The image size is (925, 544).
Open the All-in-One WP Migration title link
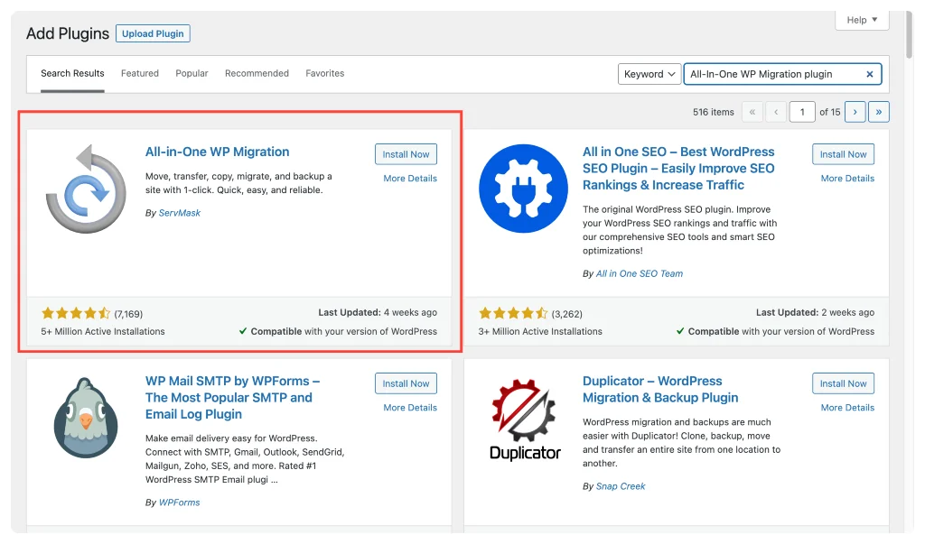pyautogui.click(x=217, y=152)
